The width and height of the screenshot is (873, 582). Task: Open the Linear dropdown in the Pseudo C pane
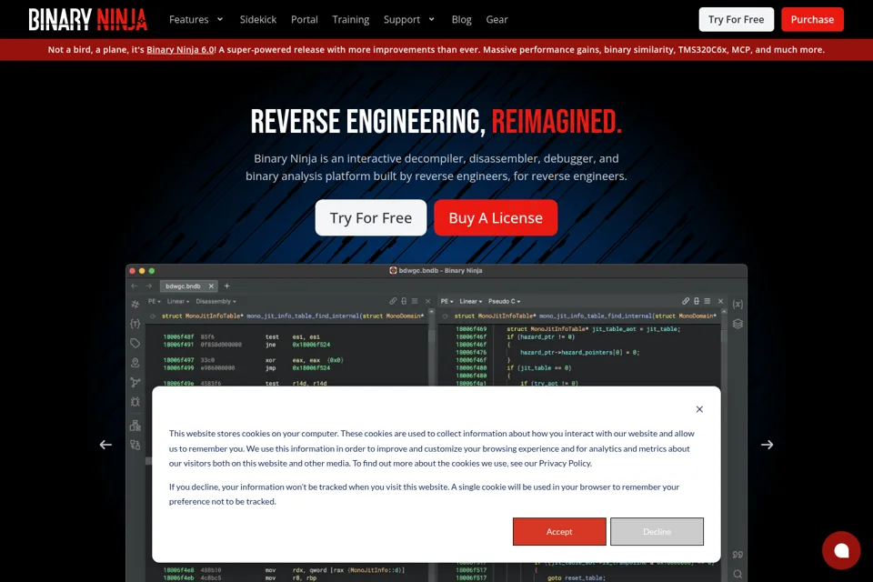click(471, 301)
